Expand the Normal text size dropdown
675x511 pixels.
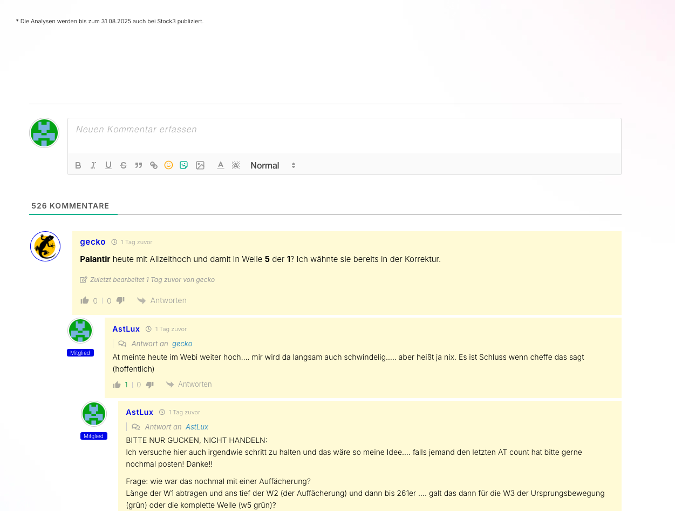[273, 165]
